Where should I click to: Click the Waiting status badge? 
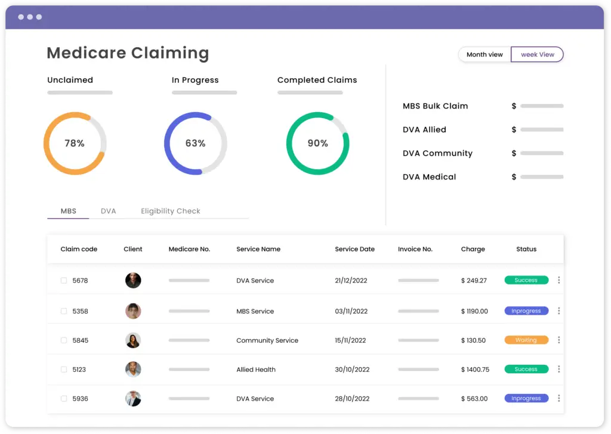tap(526, 340)
